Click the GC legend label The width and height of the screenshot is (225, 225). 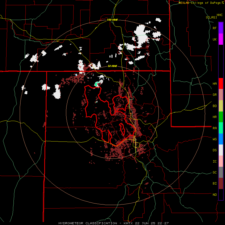pos(214,172)
